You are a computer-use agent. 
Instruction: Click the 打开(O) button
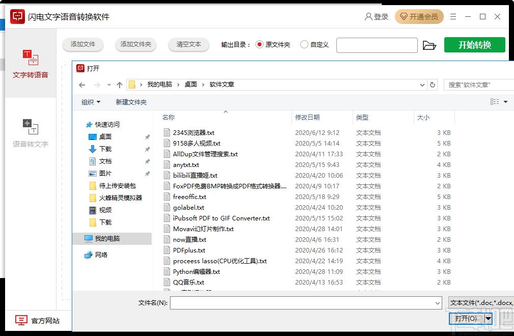click(x=466, y=318)
